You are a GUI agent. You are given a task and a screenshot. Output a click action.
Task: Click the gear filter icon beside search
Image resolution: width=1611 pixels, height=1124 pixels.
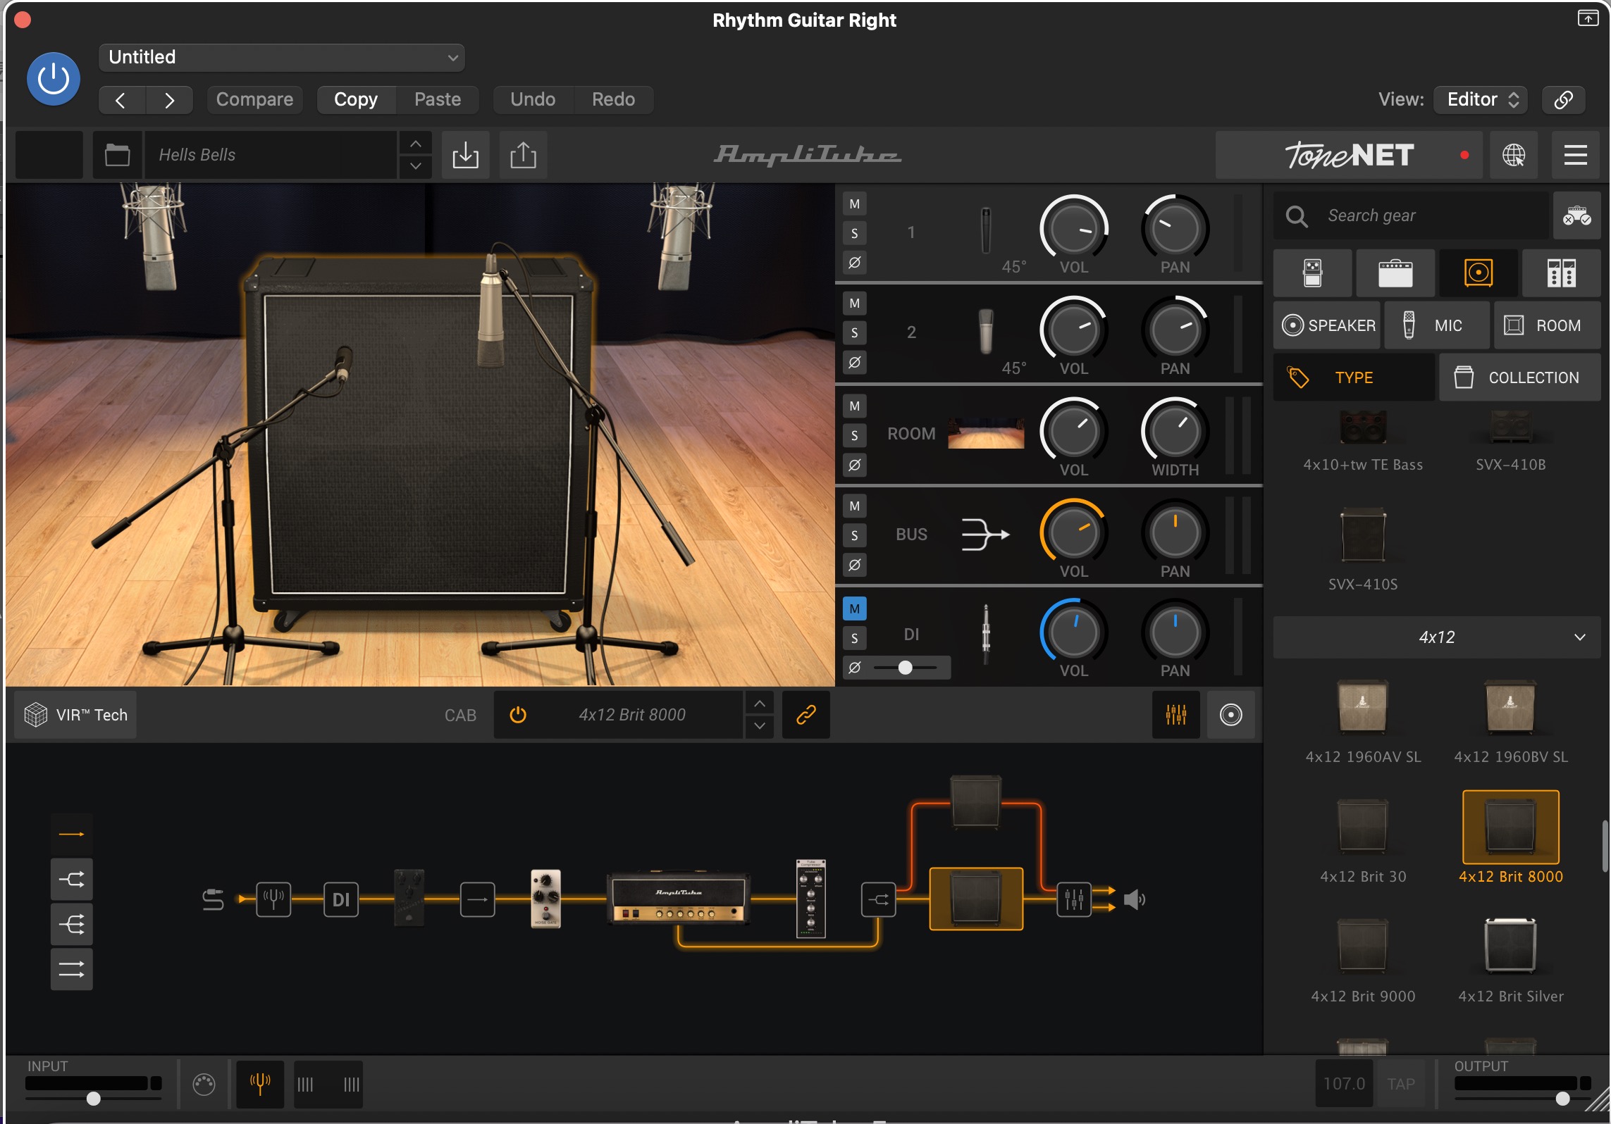[x=1576, y=216]
